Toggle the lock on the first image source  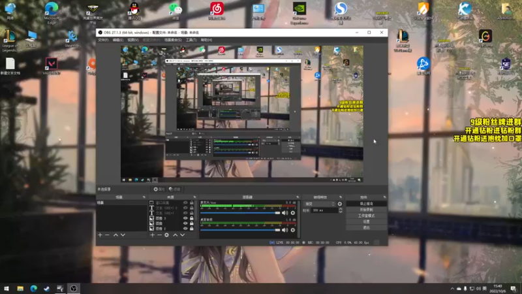click(192, 219)
